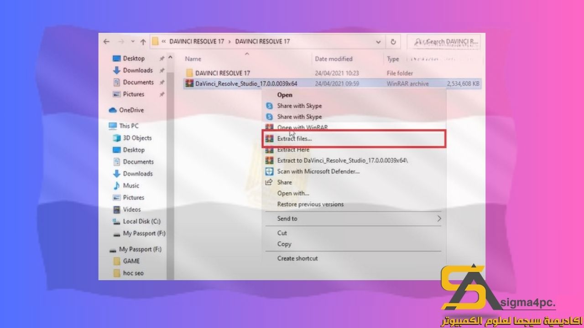This screenshot has height=328, width=584.
Task: Choose Extract files... in context menu
Action: coord(294,138)
